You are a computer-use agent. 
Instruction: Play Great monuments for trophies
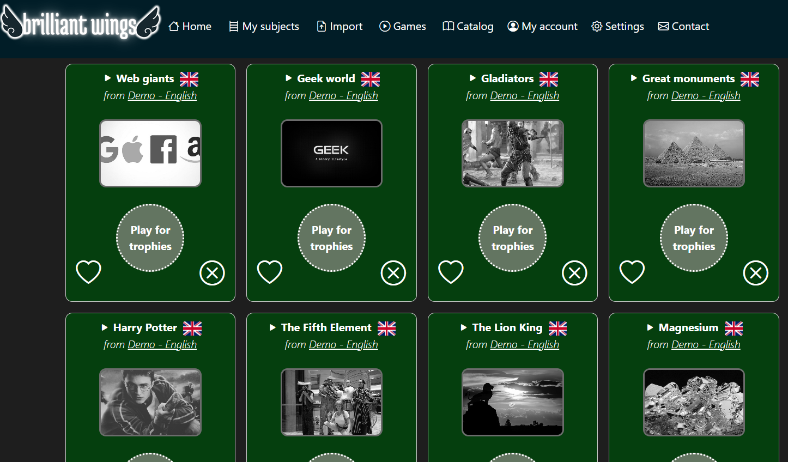click(694, 238)
